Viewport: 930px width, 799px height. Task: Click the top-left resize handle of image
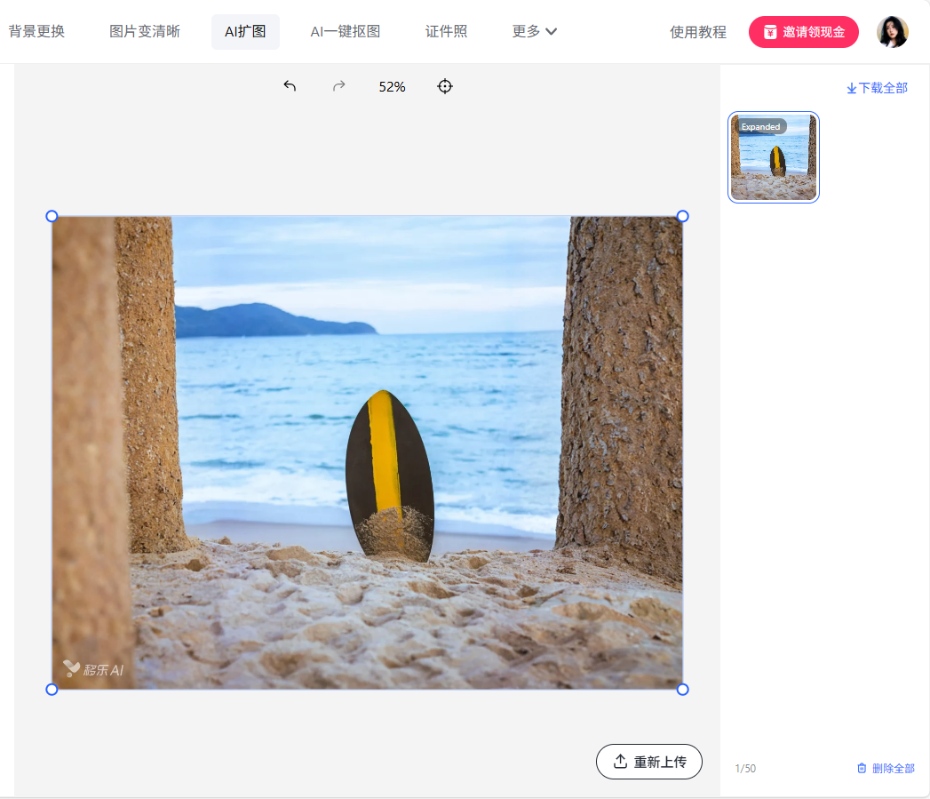click(x=52, y=216)
